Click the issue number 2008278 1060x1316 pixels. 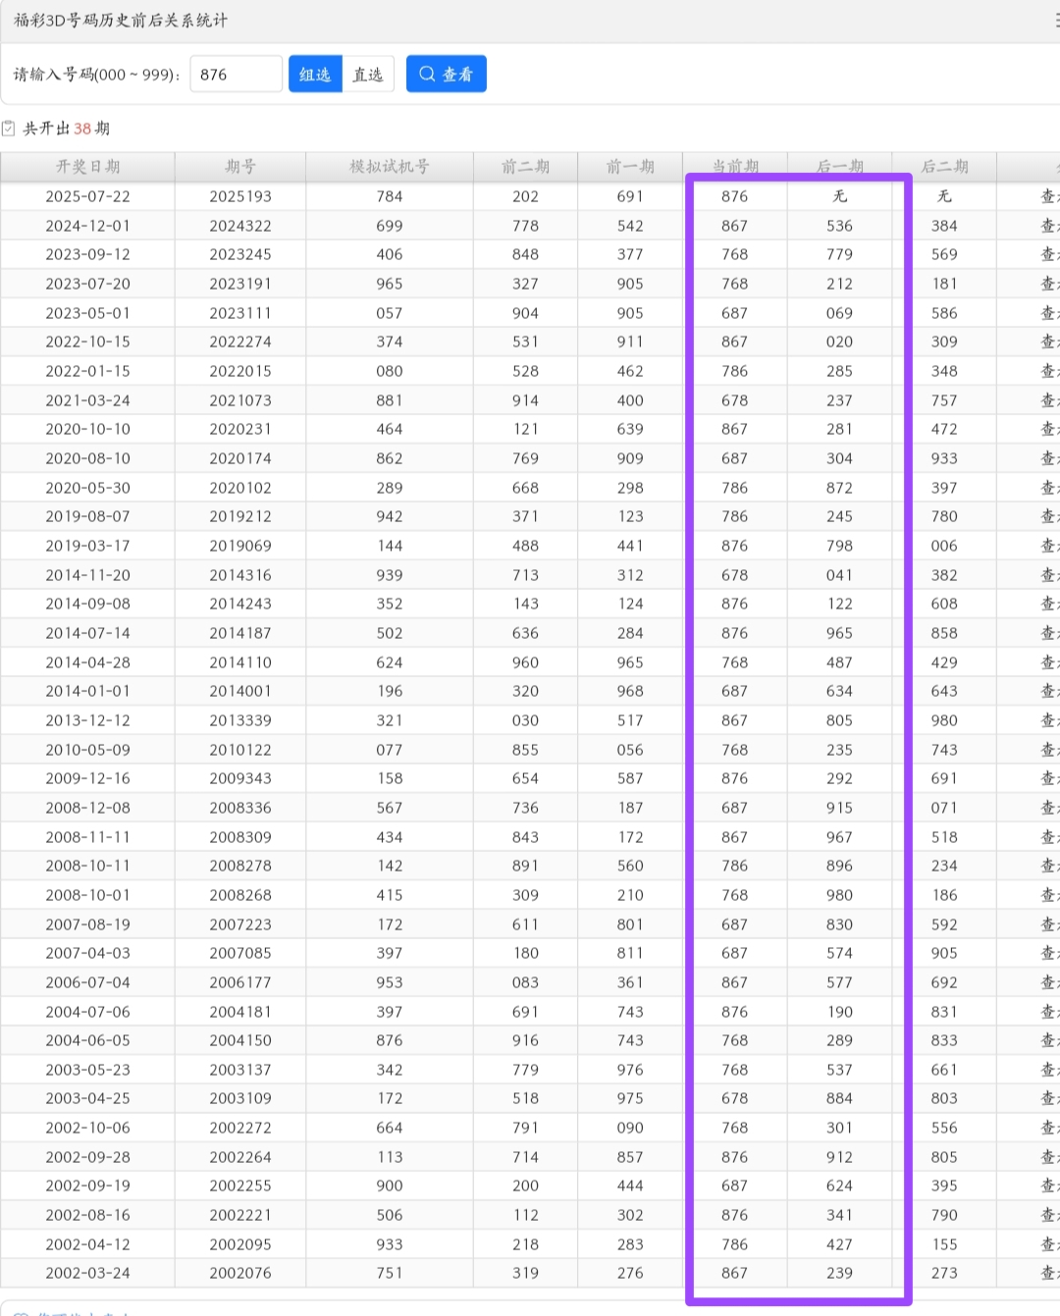pos(240,866)
